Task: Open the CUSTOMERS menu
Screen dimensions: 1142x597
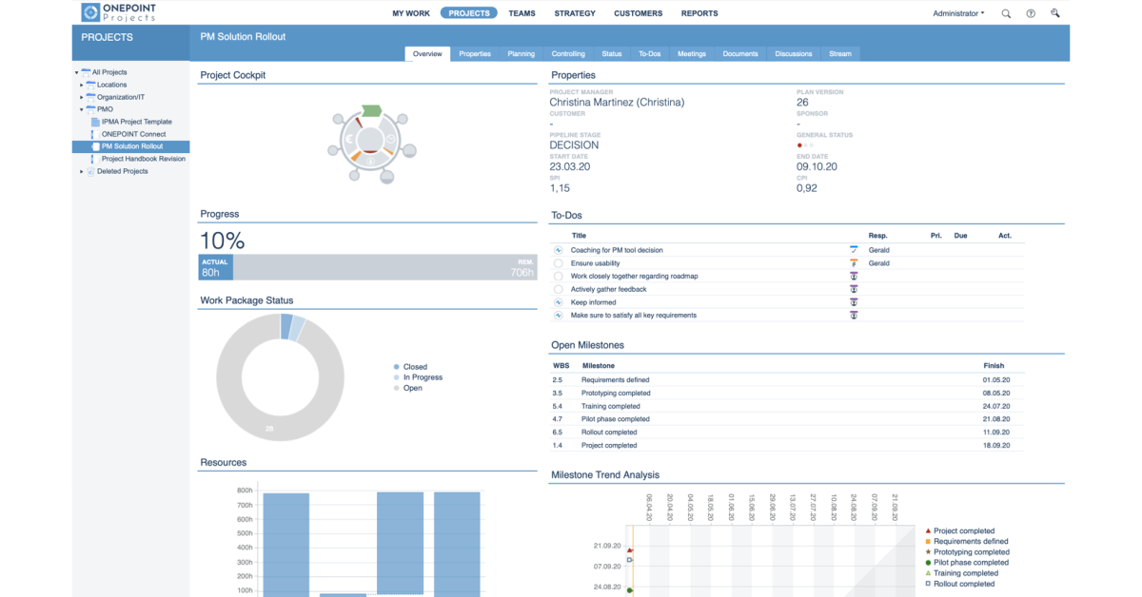Action: (x=639, y=13)
